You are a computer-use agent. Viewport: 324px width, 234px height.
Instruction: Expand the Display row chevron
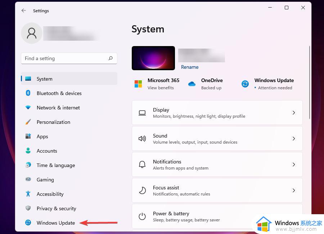coord(294,113)
